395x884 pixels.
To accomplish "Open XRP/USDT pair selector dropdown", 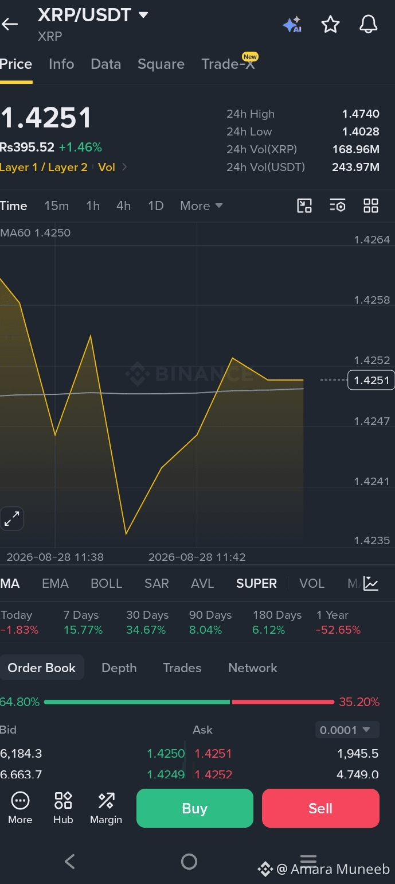I will point(93,15).
